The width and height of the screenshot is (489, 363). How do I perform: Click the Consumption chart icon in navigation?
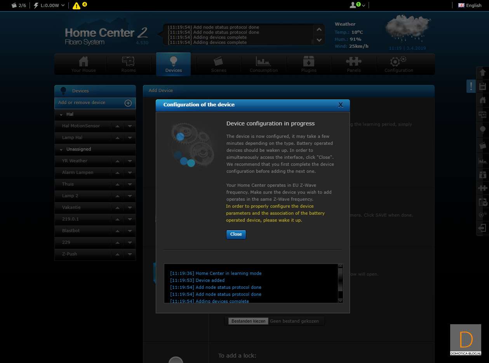click(264, 64)
